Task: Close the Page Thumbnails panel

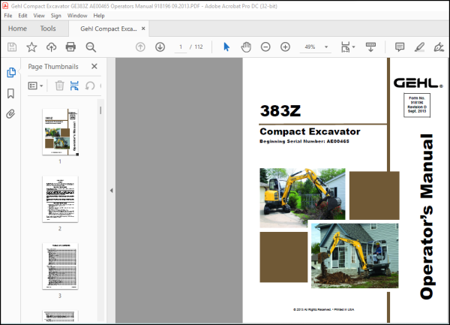Action: 94,66
